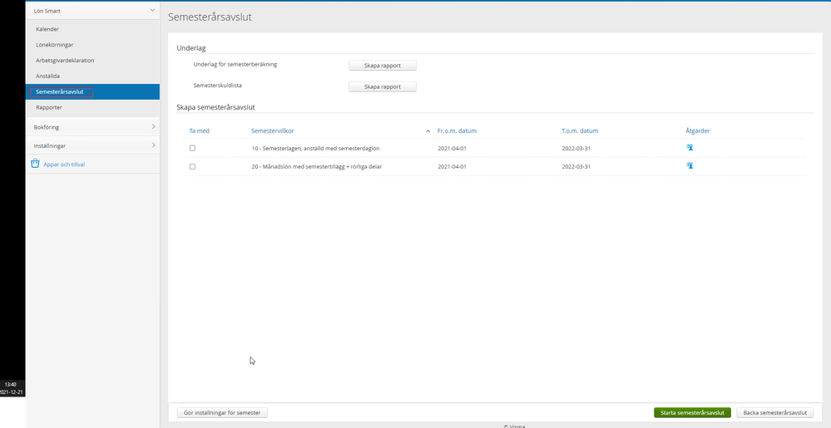The height and width of the screenshot is (428, 831).
Task: Click the shopping basket icon beside Appar och tillval
Action: click(35, 164)
